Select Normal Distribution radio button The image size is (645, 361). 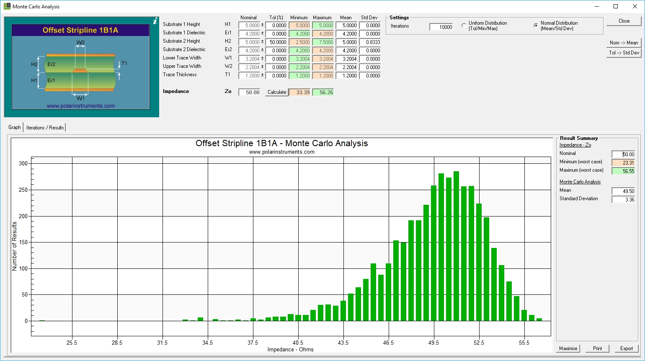[x=536, y=26]
